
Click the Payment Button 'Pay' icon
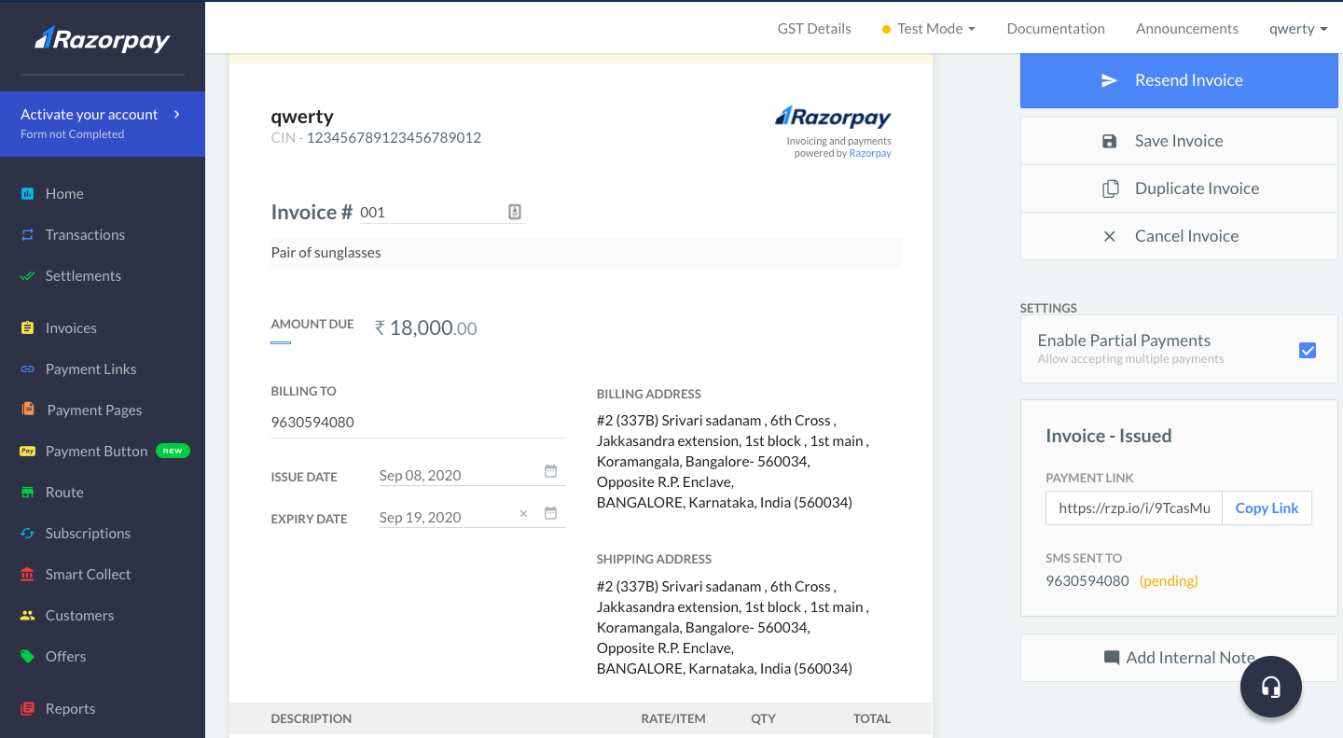pyautogui.click(x=28, y=452)
